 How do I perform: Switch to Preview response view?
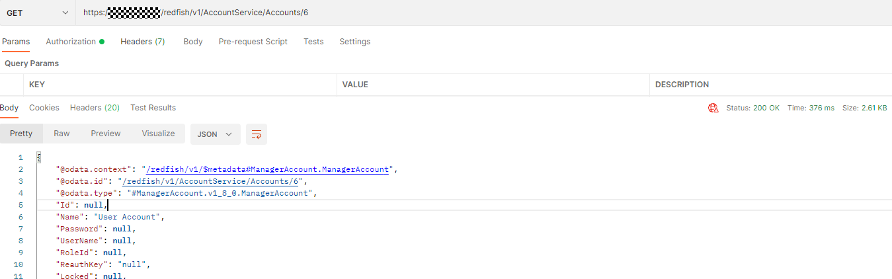point(106,134)
